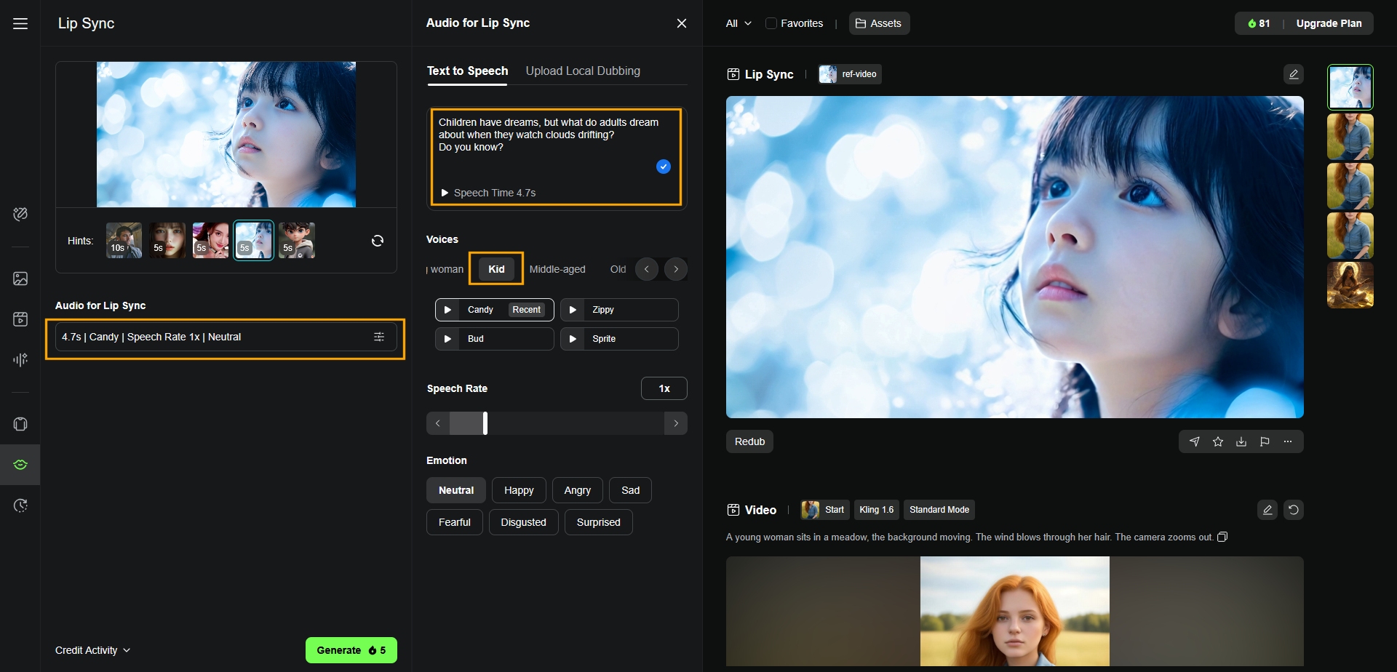Select the Sad emotion
Viewport: 1397px width, 672px height.
pos(631,490)
